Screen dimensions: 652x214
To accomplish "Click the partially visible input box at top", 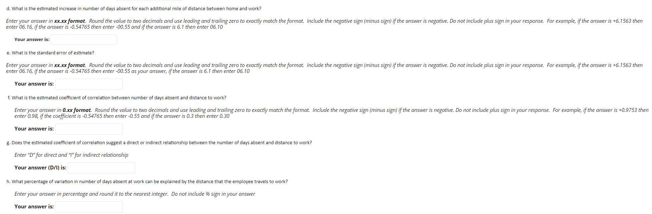I will 150,1.
